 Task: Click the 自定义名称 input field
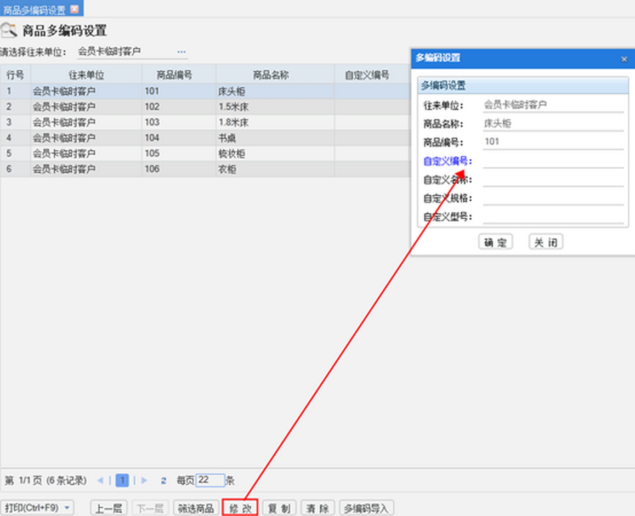point(553,180)
